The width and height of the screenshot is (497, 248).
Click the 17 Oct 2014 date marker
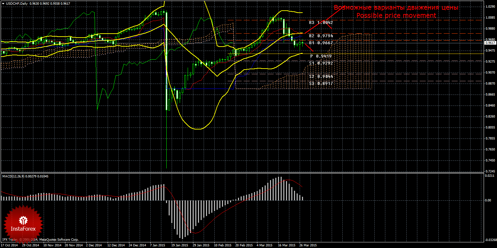coord(10,245)
